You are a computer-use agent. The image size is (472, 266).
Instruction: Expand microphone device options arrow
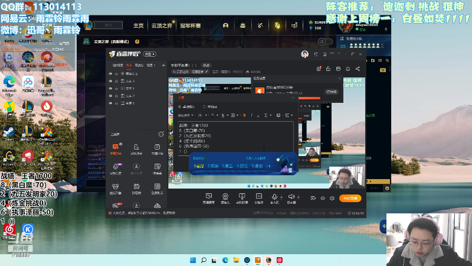point(281,197)
